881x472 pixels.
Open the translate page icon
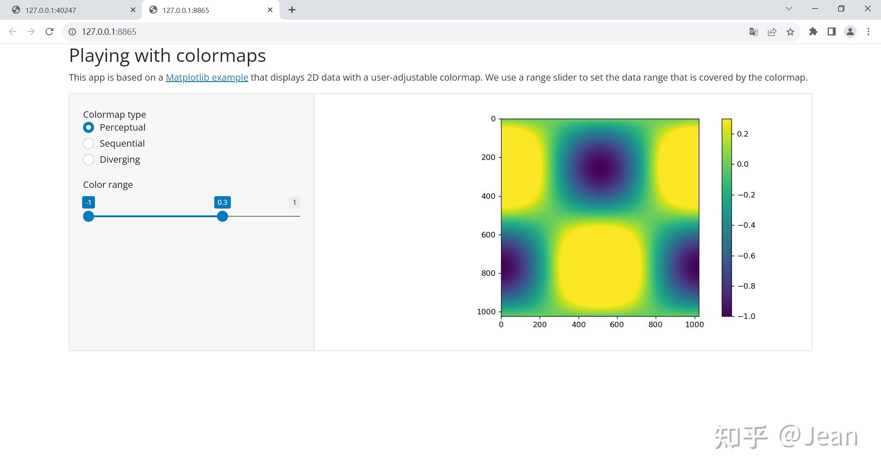753,32
